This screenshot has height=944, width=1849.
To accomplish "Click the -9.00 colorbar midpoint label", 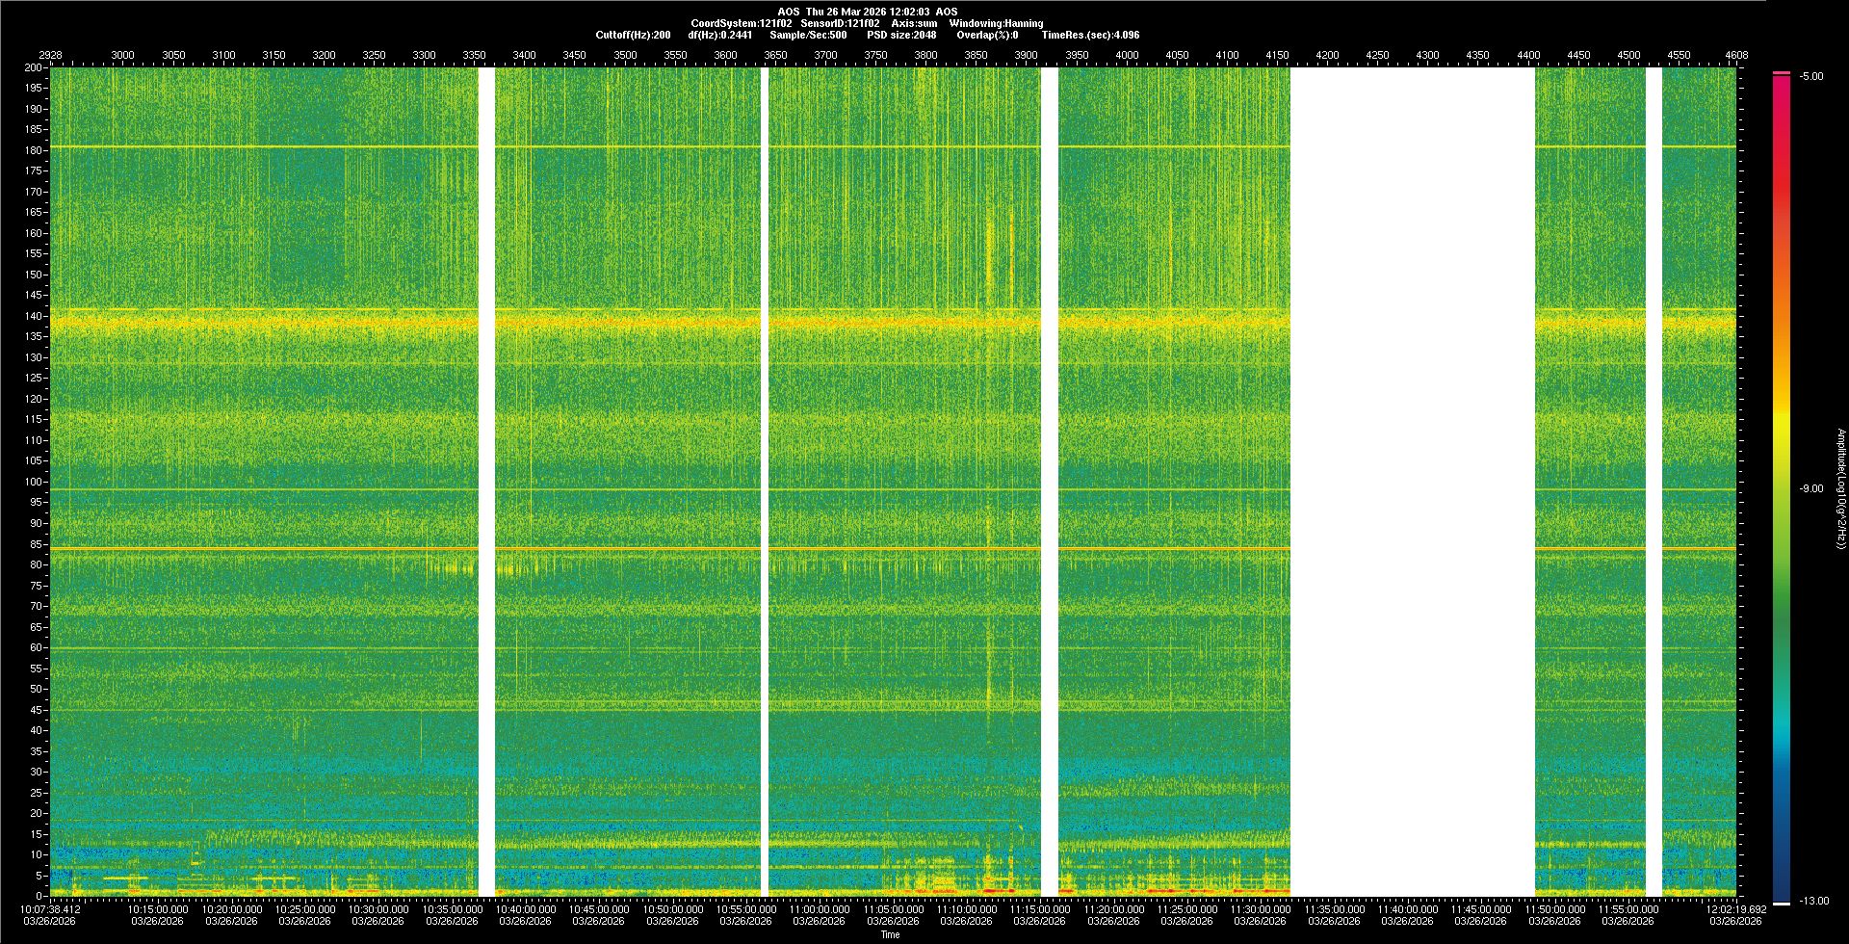I will click(1811, 488).
